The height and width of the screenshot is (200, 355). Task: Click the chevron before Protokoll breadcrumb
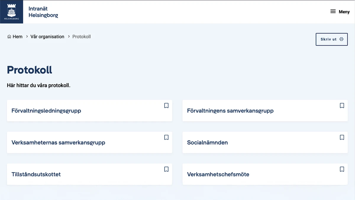point(69,37)
